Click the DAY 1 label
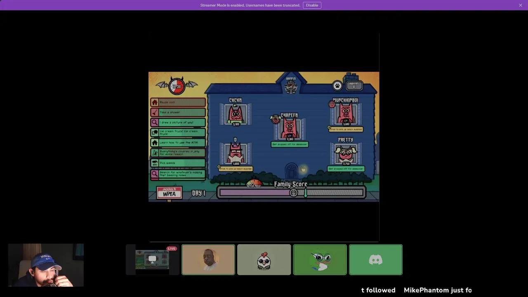Image resolution: width=528 pixels, height=297 pixels. (x=198, y=193)
